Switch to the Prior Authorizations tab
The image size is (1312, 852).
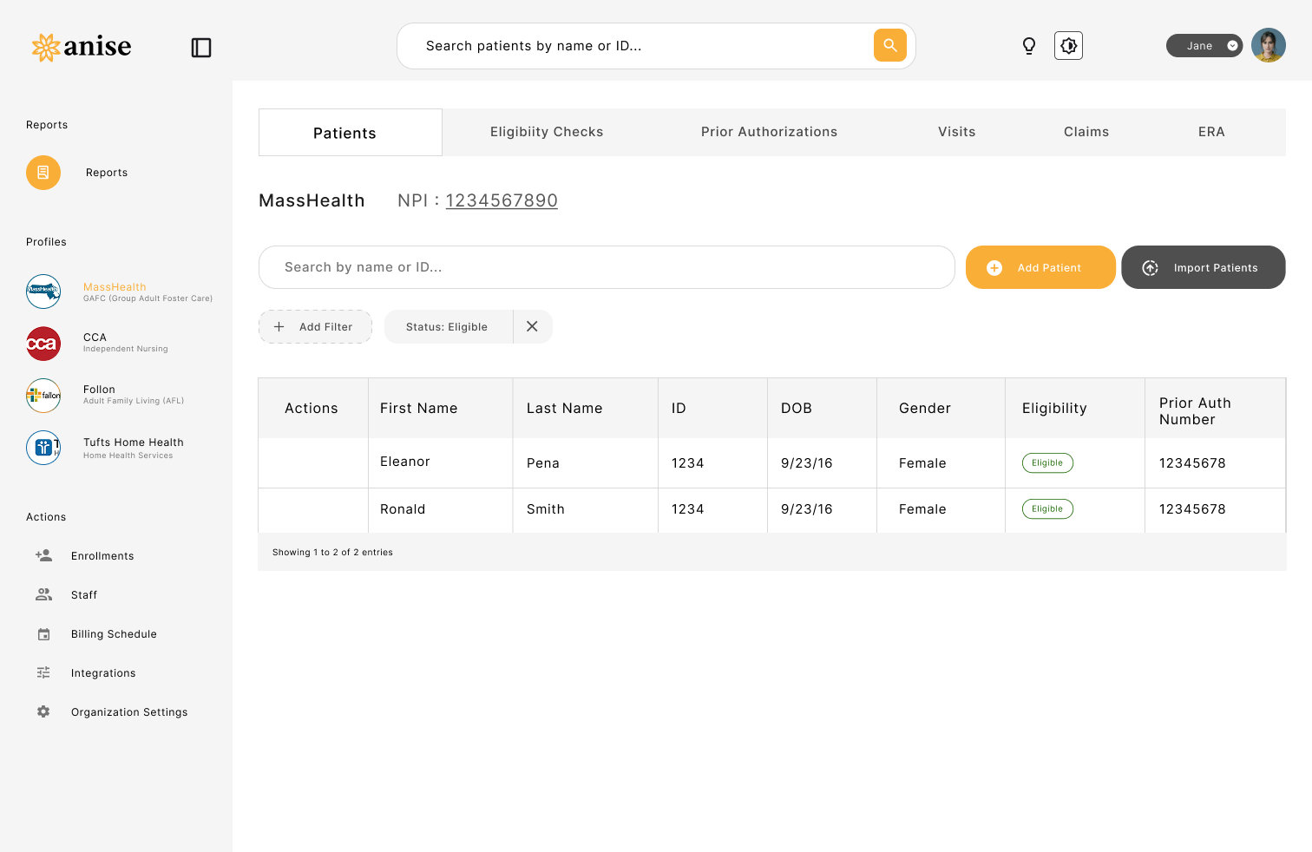click(x=769, y=132)
